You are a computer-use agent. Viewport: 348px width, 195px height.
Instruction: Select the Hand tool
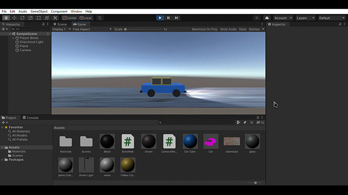click(x=6, y=18)
